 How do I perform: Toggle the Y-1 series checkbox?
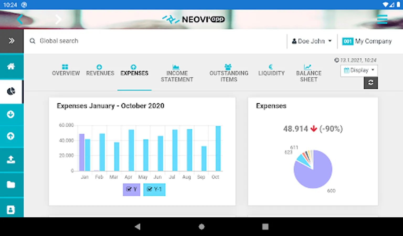click(x=154, y=189)
